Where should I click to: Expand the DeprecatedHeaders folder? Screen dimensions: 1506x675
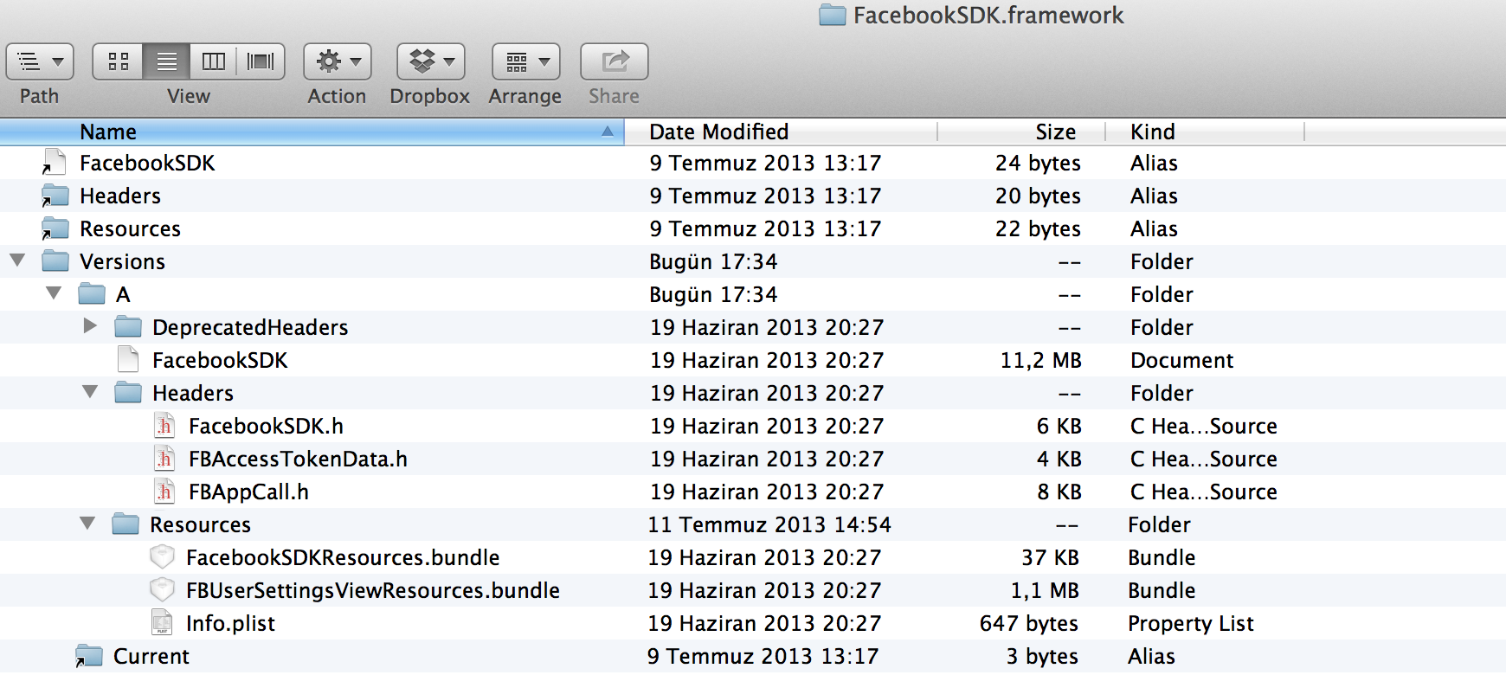90,325
